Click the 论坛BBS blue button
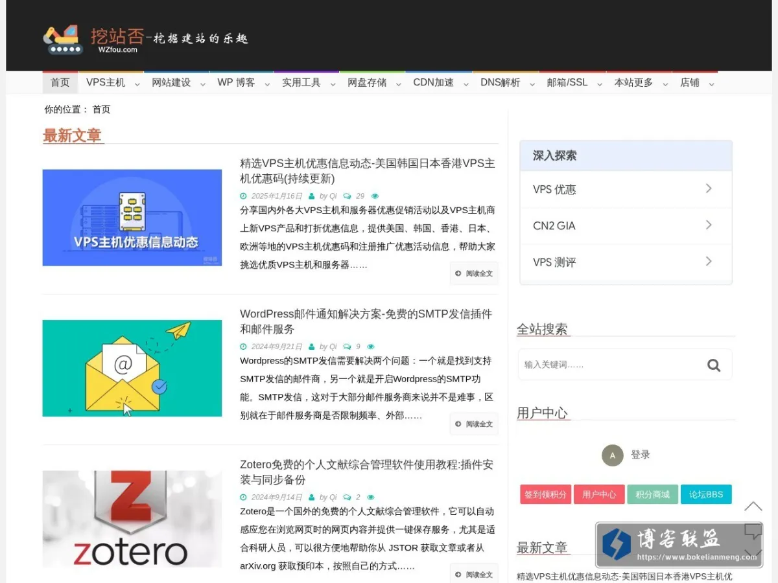 (x=706, y=494)
